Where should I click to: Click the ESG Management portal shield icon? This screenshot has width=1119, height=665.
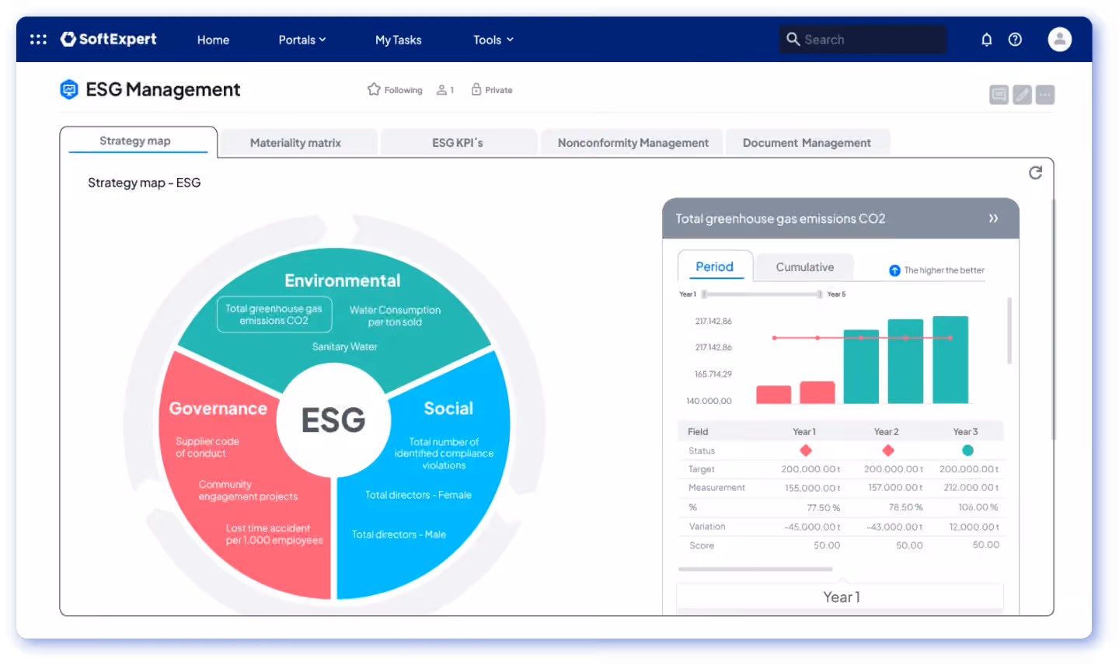(69, 89)
